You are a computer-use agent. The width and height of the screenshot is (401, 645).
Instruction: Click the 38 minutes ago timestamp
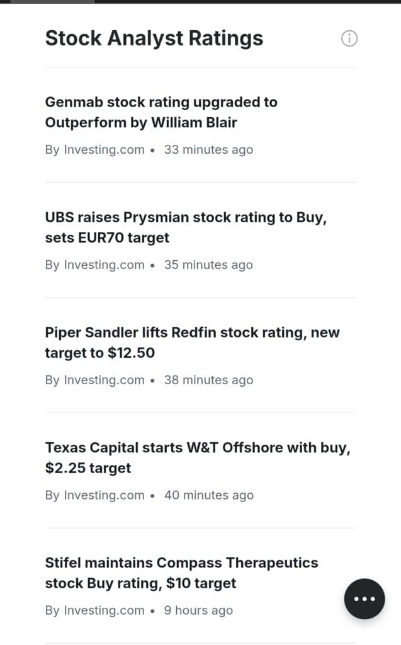point(208,380)
